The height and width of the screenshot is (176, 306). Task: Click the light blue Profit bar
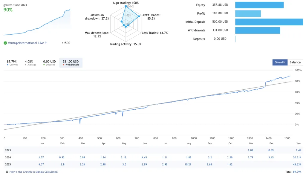248,13
